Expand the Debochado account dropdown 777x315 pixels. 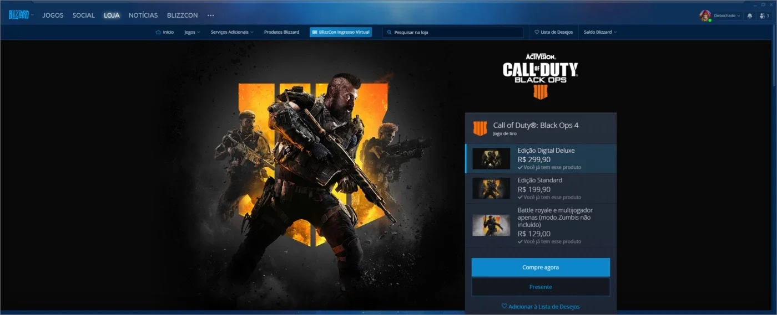pos(727,16)
